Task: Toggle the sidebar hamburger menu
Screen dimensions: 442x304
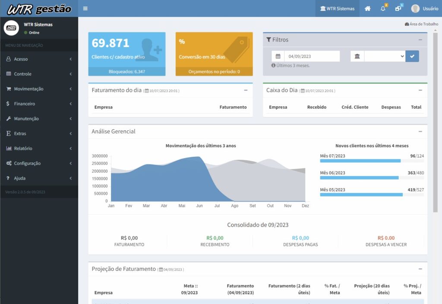Action: pos(85,9)
